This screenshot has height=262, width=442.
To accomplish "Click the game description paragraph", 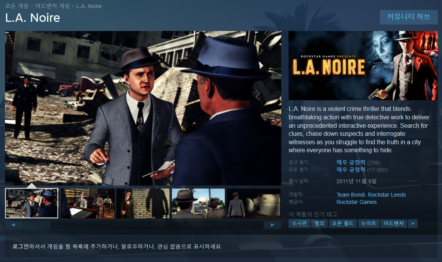I will [359, 130].
